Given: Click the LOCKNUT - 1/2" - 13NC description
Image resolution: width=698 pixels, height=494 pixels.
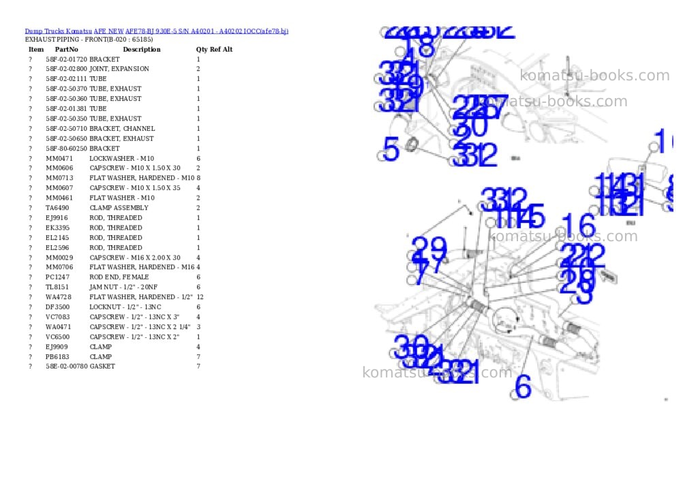Looking at the screenshot, I should pos(125,307).
